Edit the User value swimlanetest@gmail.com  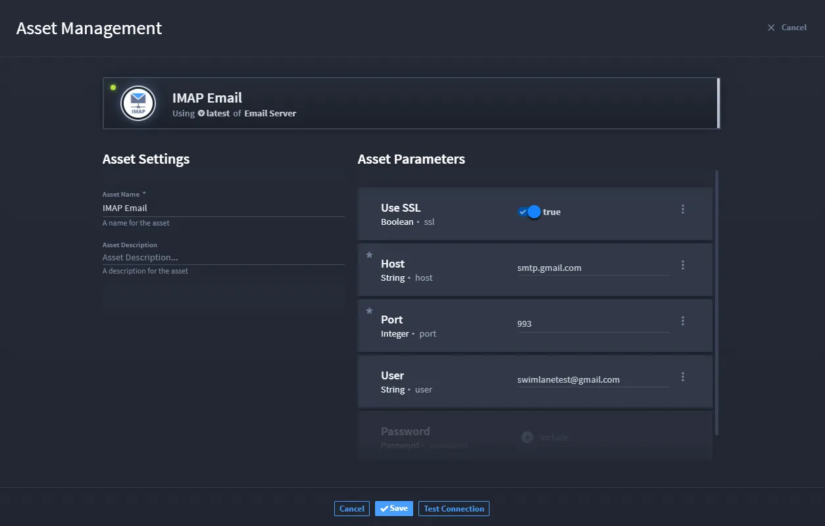pyautogui.click(x=593, y=379)
